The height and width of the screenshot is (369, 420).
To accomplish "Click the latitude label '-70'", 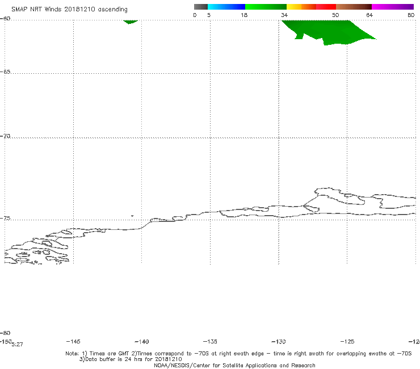I will click(5, 136).
